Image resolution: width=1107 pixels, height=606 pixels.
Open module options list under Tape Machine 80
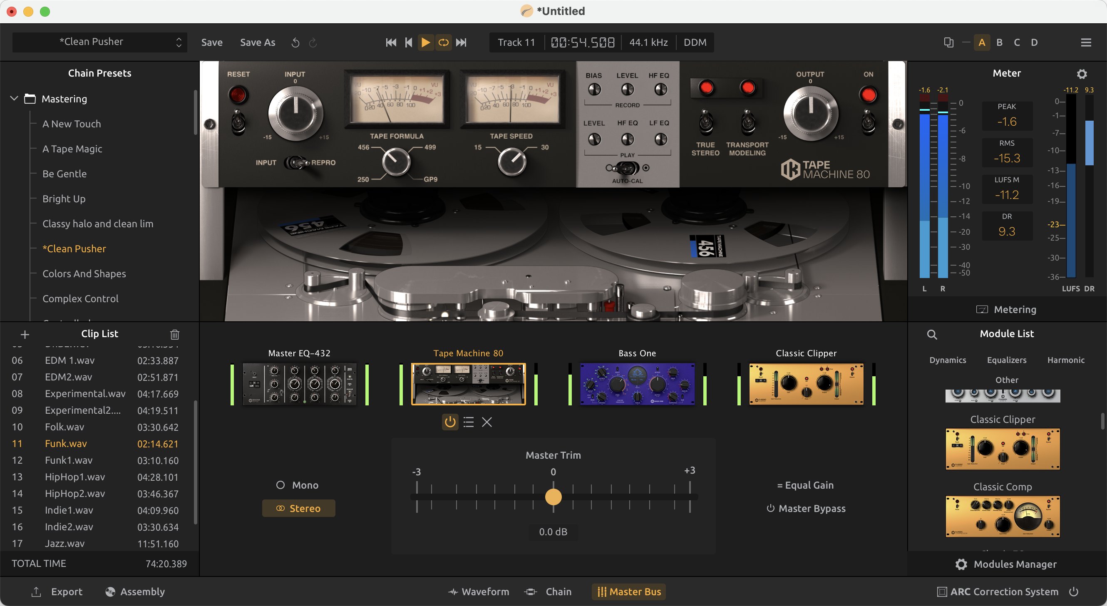point(469,422)
